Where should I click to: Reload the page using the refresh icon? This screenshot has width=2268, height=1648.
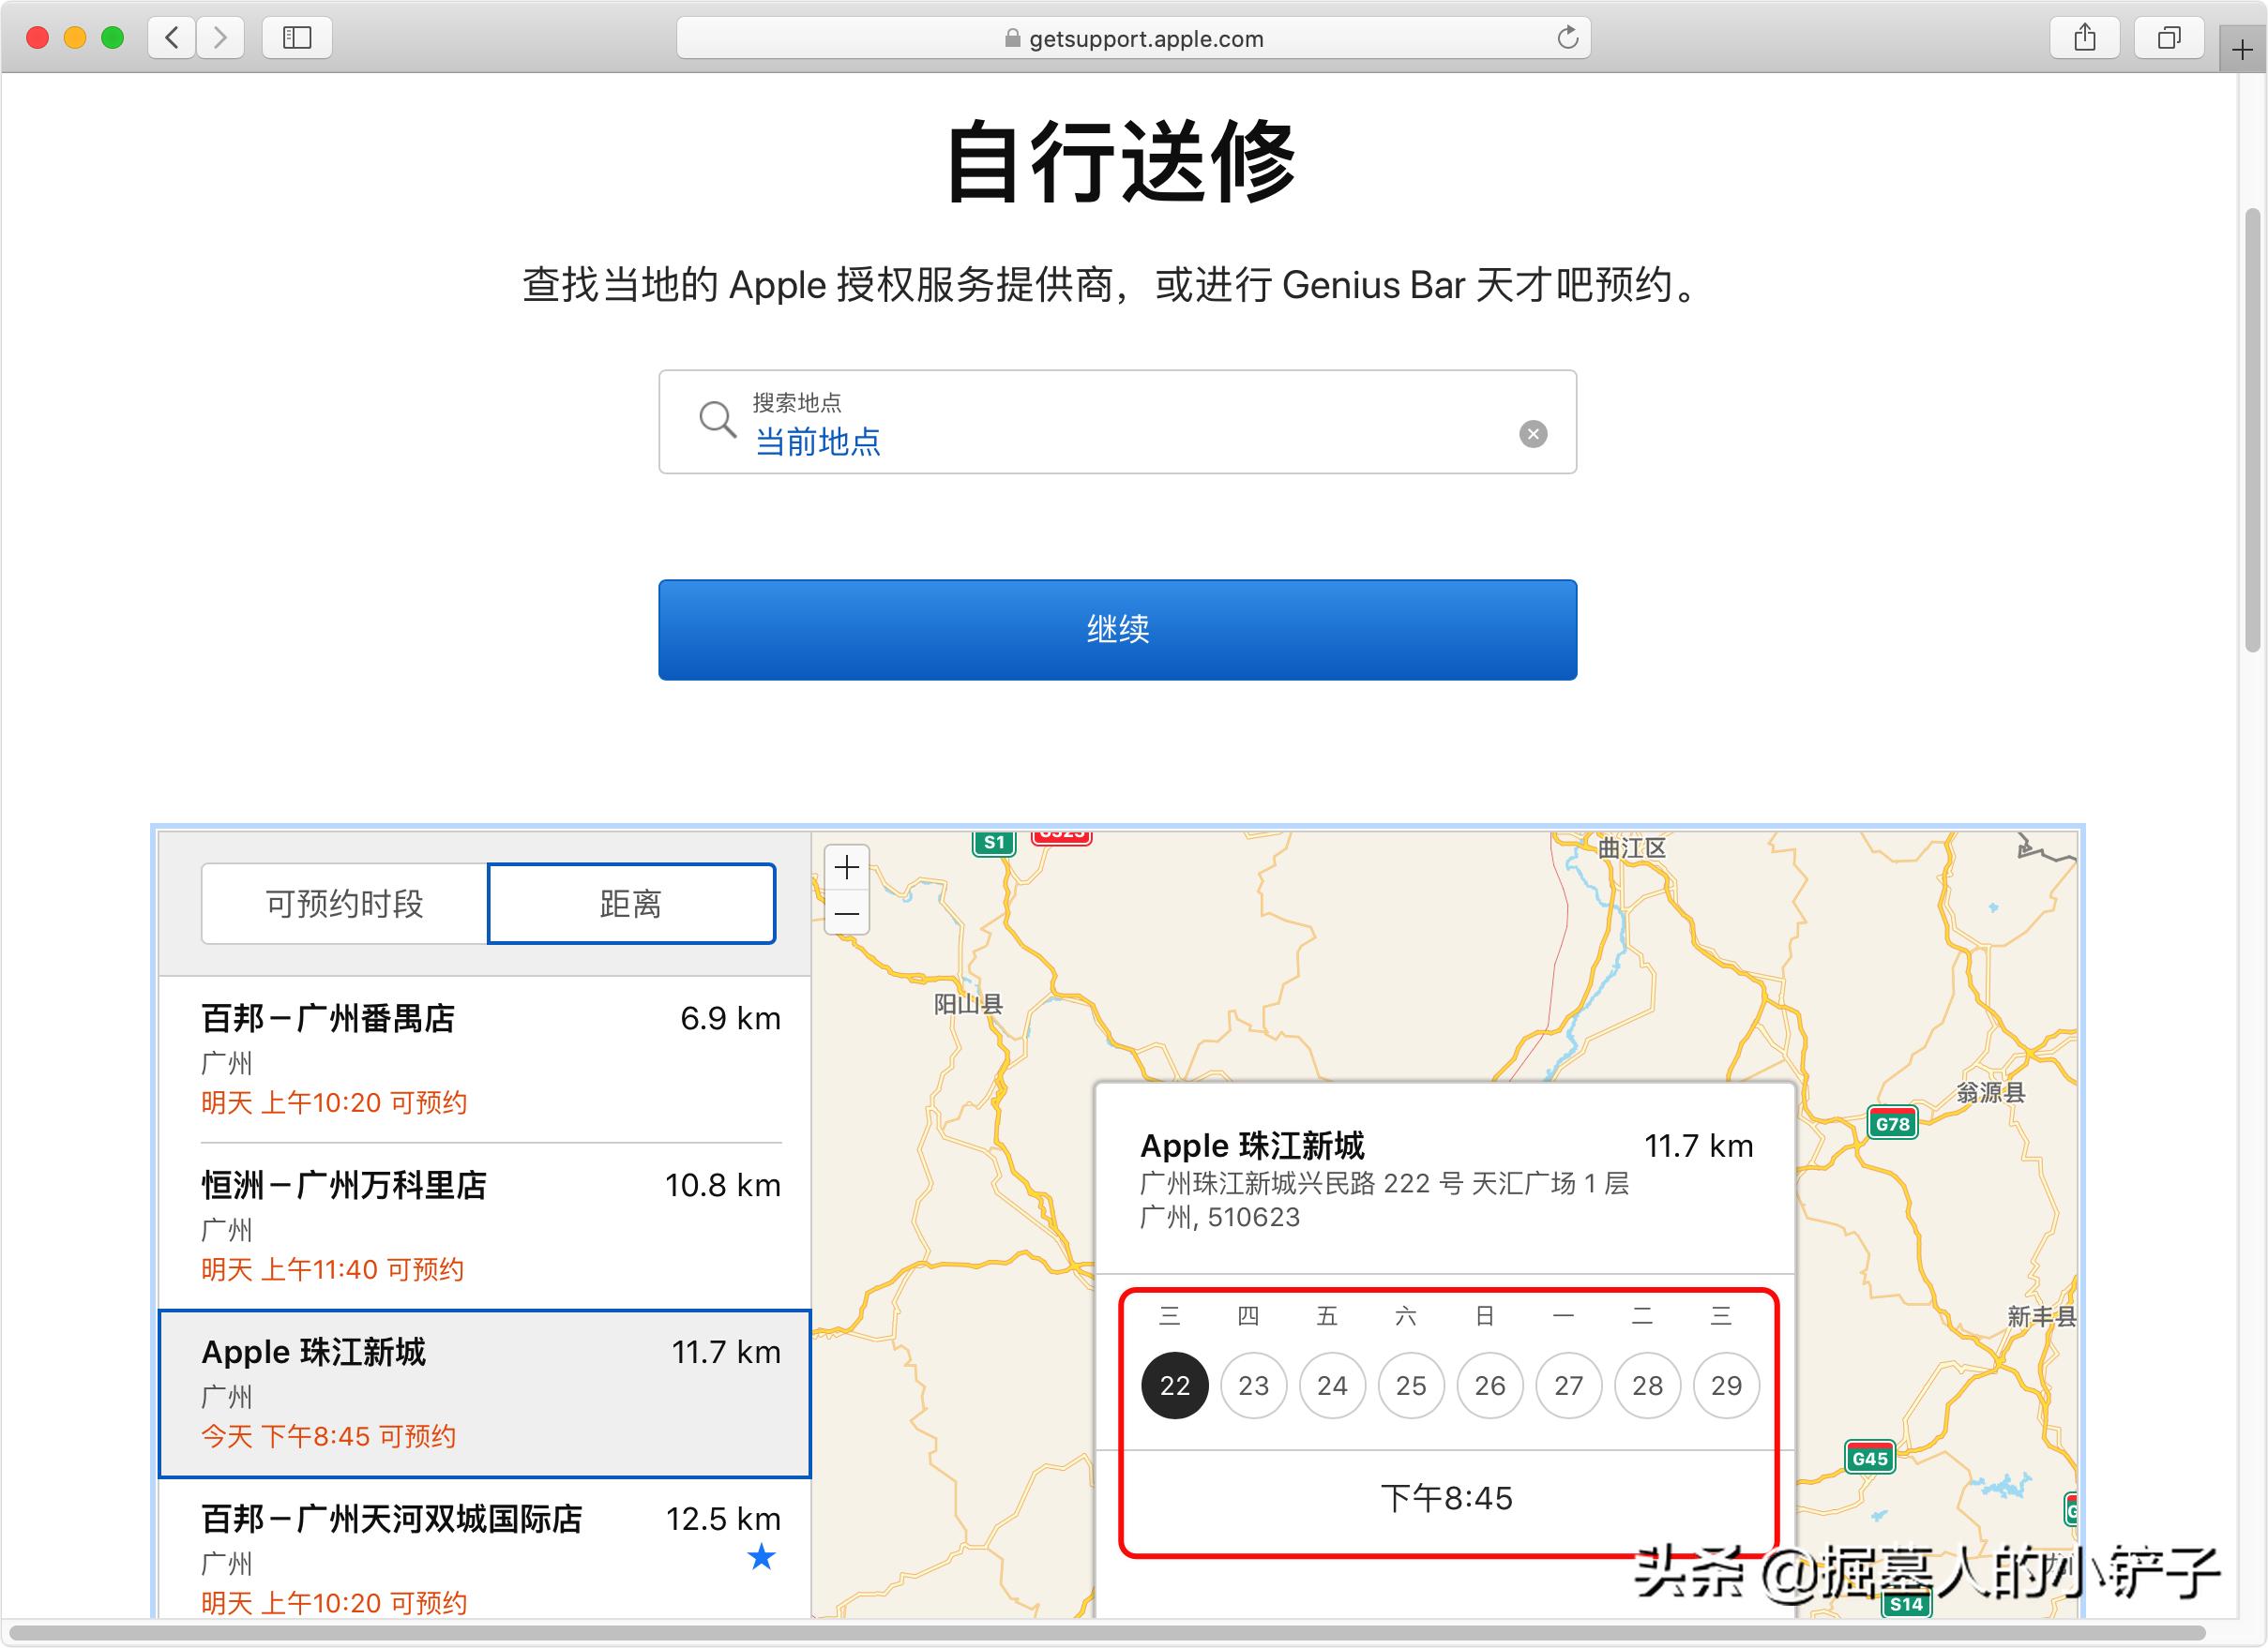[x=1568, y=38]
